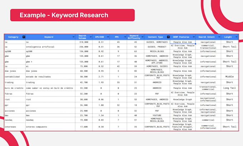Open the Lenght column dropdown arrow
This screenshot has width=243, height=146.
(x=237, y=37)
